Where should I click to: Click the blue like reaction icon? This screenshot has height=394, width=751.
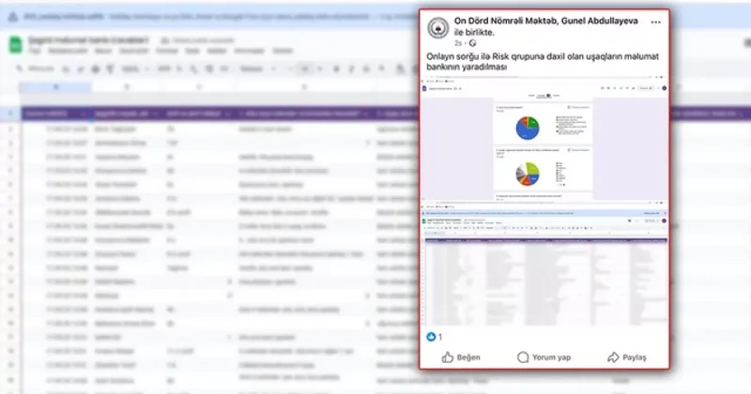tap(432, 336)
